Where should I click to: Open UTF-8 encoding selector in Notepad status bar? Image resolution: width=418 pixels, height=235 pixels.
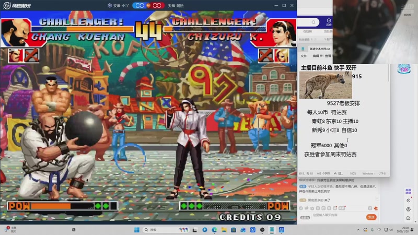click(382, 173)
